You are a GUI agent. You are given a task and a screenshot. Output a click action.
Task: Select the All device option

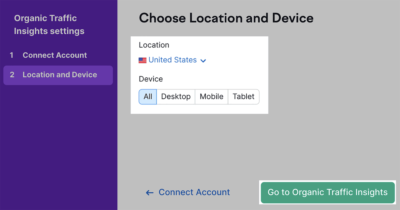pyautogui.click(x=148, y=97)
